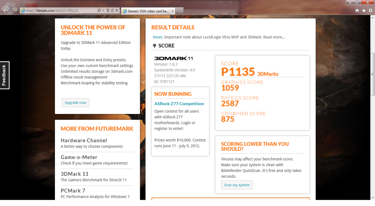Click the 'Id: 3781121' text
375x206 pixels.
click(164, 82)
